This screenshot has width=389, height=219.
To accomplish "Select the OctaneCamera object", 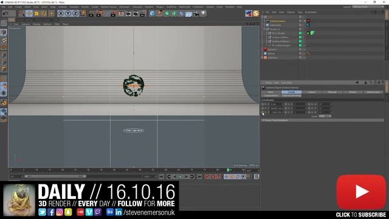I will coord(277,21).
